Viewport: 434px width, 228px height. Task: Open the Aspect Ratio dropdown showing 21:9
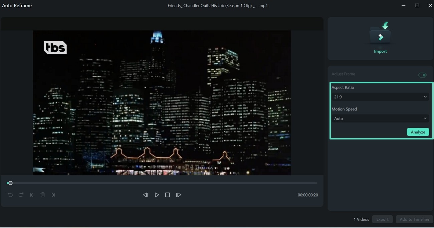pyautogui.click(x=380, y=97)
